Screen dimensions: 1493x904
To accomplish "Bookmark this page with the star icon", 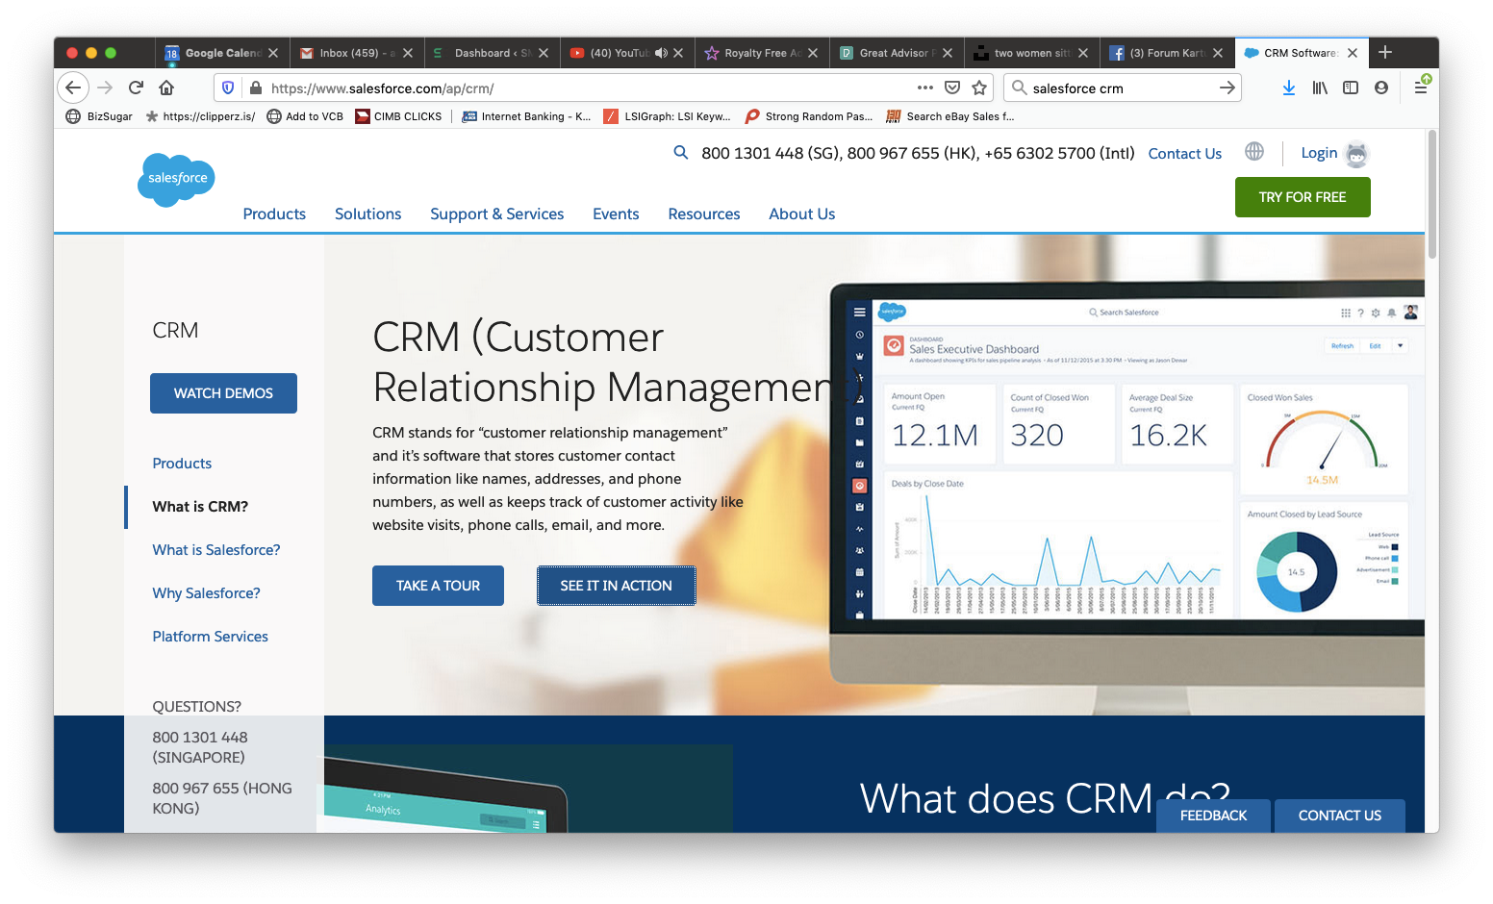I will coord(979,88).
